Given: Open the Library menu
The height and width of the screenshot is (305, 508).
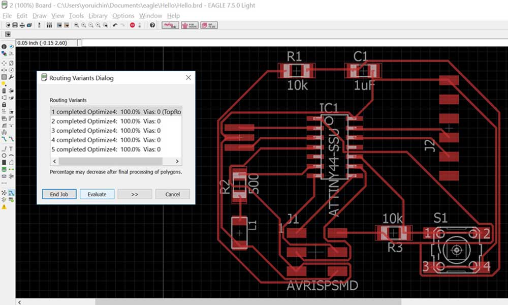Looking at the screenshot, I should (98, 16).
